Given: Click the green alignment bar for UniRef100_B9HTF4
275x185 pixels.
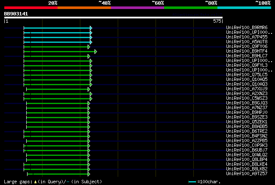Looking at the screenshot, I should pyautogui.click(x=59, y=51).
